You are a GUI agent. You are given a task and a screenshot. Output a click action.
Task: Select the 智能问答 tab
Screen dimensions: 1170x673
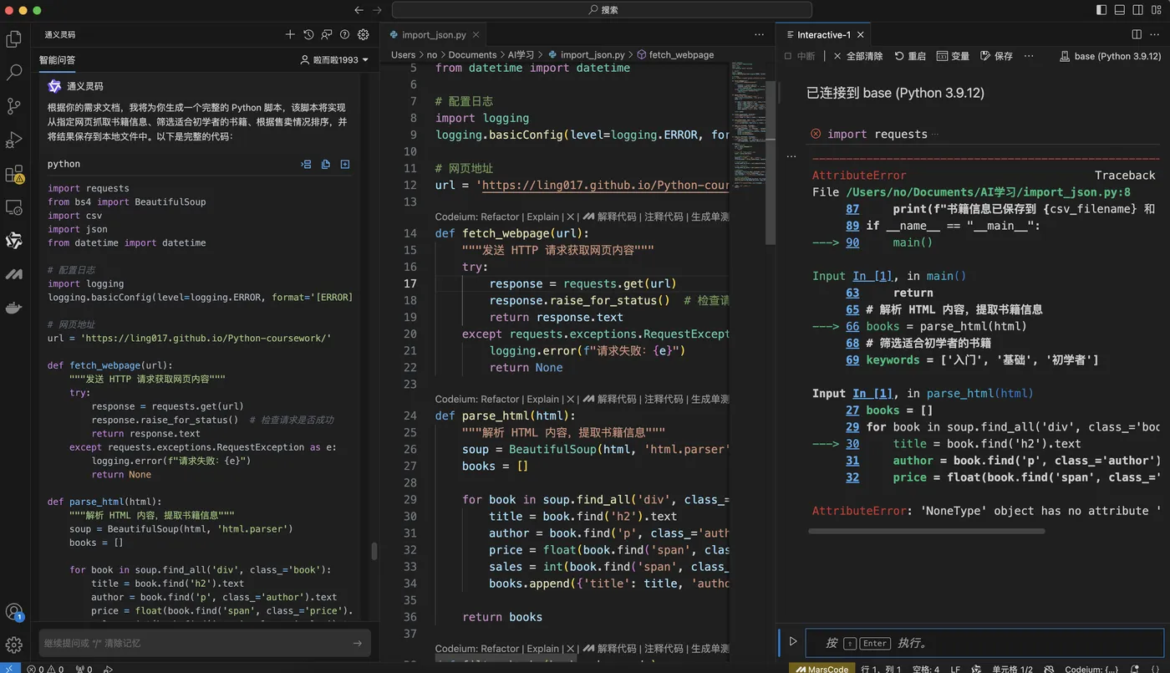coord(57,59)
